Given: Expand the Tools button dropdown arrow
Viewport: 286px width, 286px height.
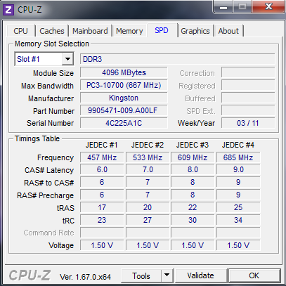Looking at the screenshot, I should coord(167,275).
